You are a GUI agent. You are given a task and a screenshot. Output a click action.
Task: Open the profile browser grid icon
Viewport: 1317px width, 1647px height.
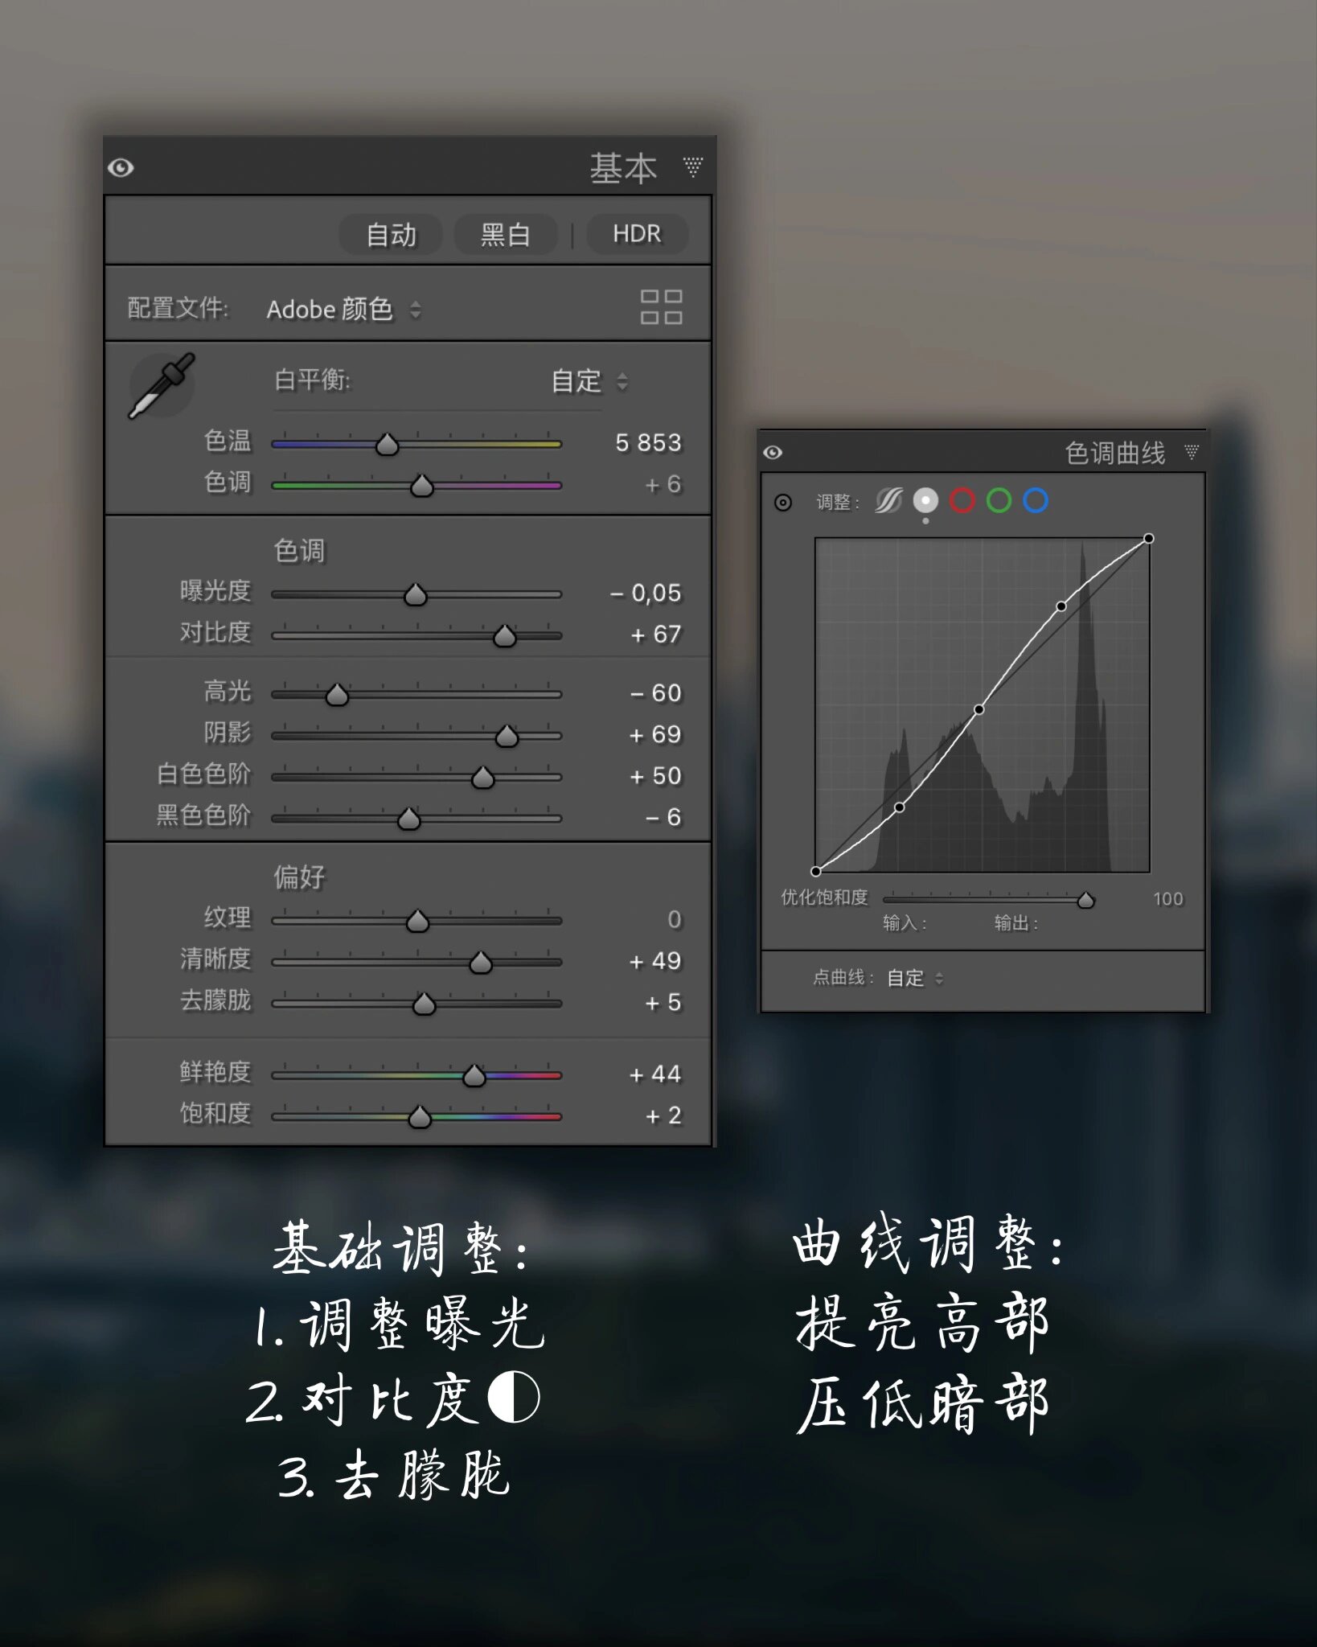click(x=663, y=309)
